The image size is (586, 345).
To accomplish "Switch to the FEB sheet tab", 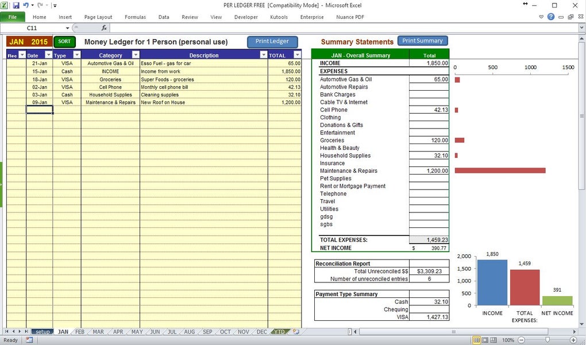I will pyautogui.click(x=80, y=332).
